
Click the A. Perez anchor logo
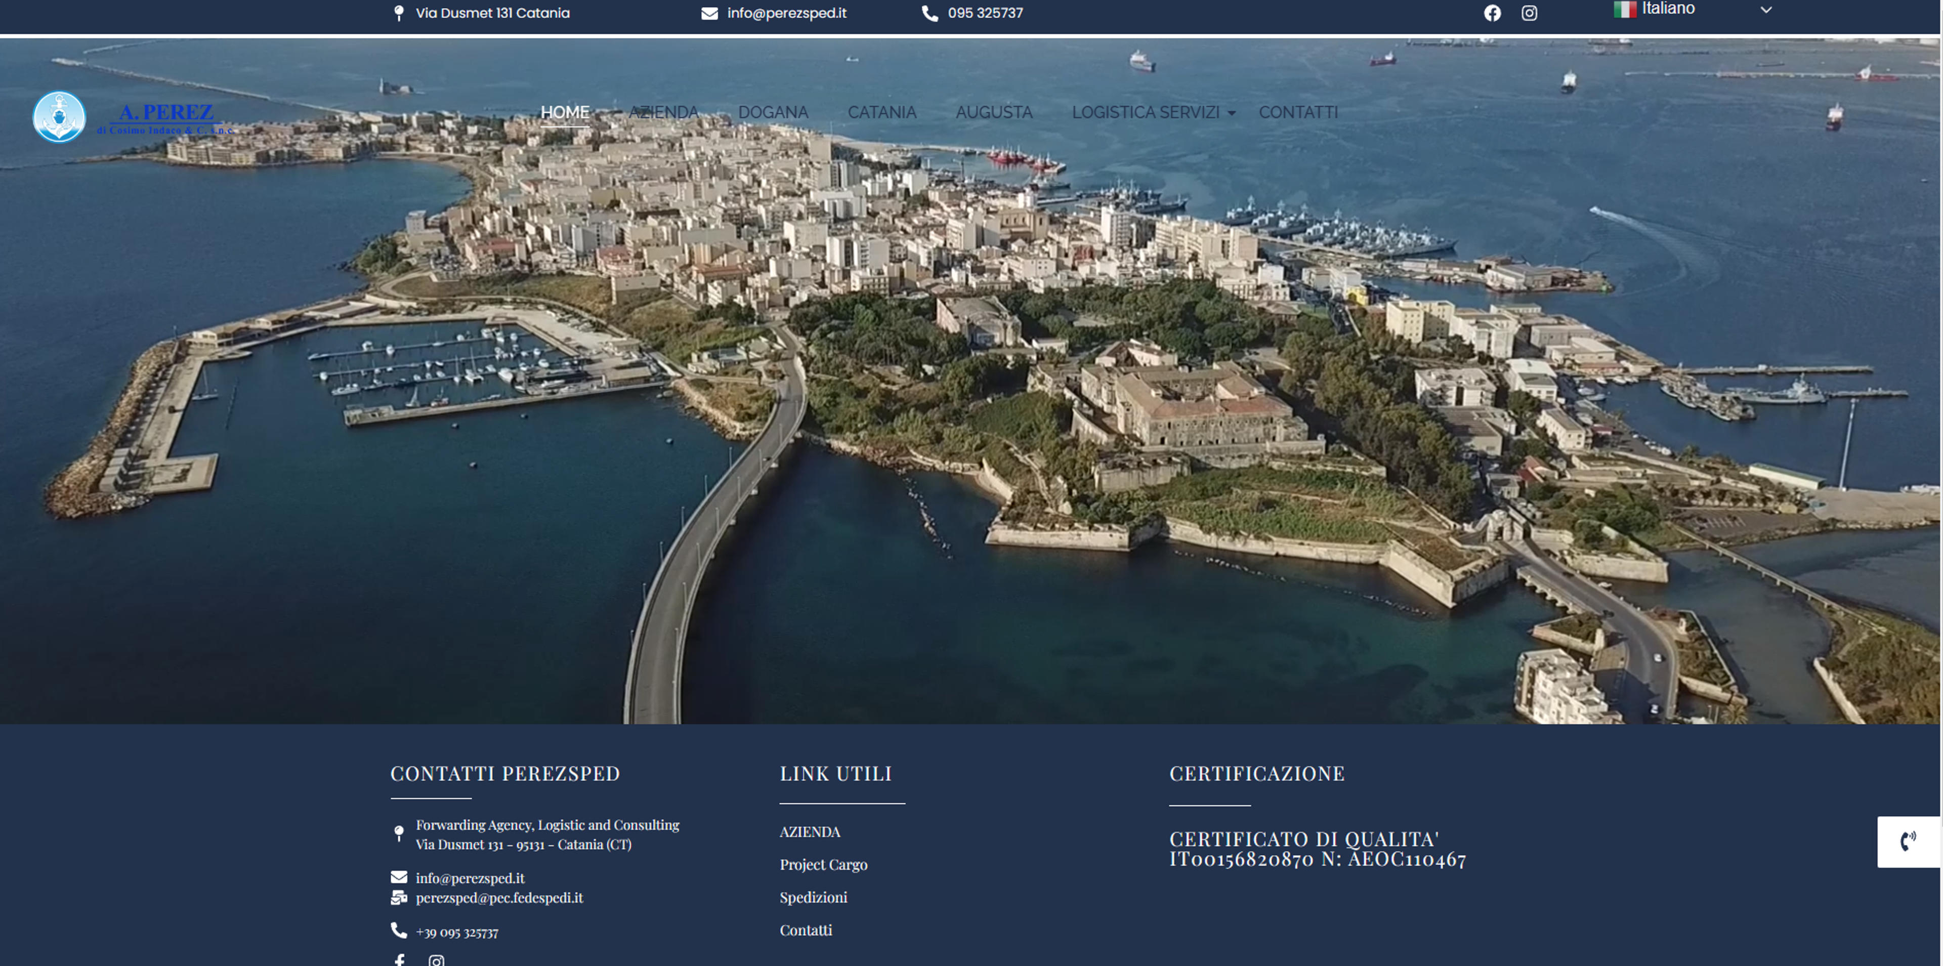coord(60,117)
